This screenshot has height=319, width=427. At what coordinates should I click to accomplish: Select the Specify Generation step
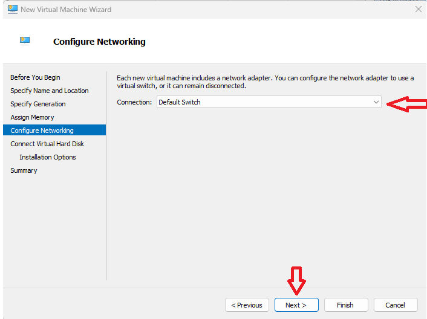pyautogui.click(x=38, y=104)
